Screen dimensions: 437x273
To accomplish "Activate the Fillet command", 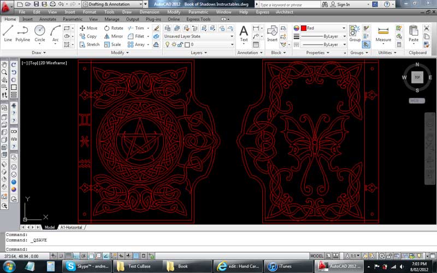I will point(136,36).
